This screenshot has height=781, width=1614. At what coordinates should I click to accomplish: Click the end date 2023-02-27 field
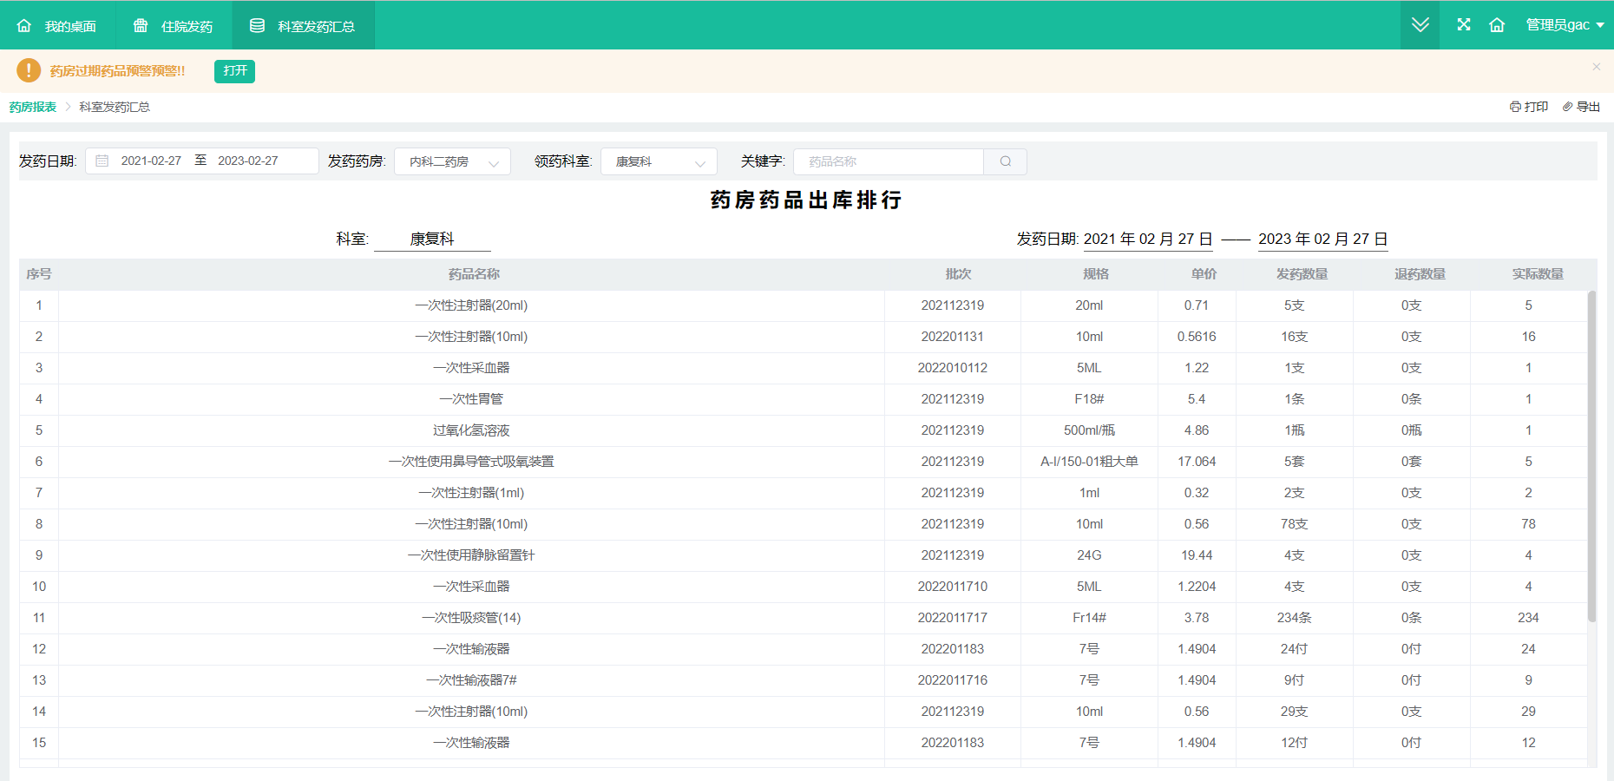point(248,161)
